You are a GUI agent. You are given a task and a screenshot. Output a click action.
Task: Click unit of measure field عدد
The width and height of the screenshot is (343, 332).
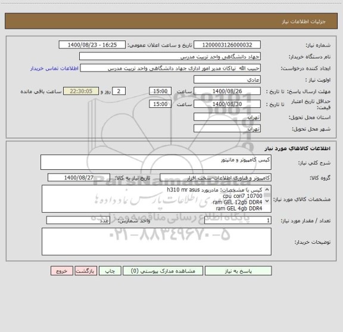coord(78,221)
